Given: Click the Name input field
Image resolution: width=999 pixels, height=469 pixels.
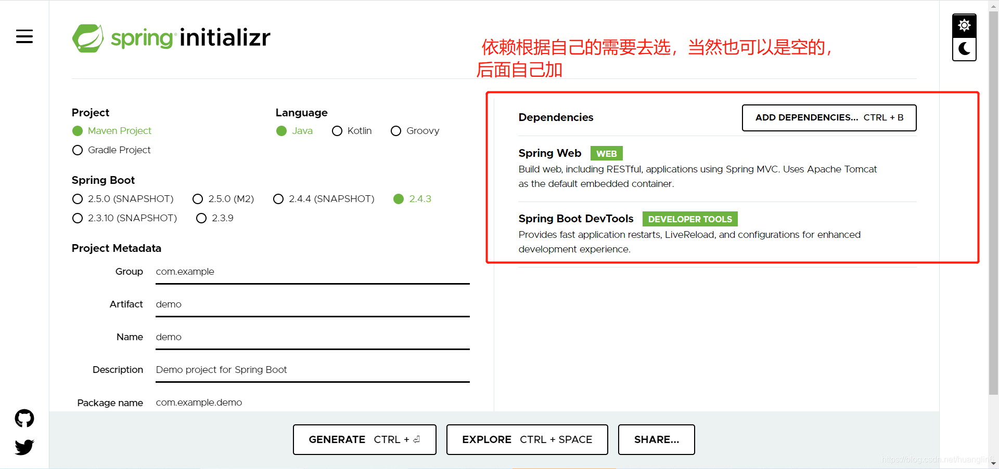Looking at the screenshot, I should click(x=313, y=338).
